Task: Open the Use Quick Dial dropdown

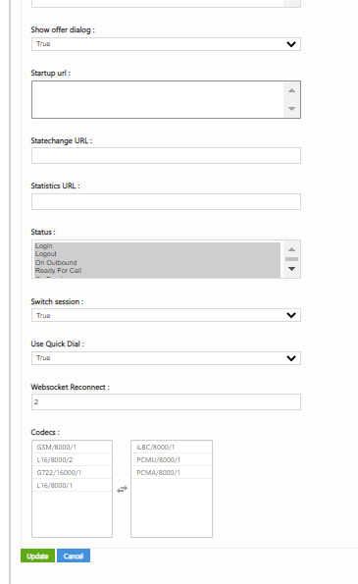Action: pos(166,358)
